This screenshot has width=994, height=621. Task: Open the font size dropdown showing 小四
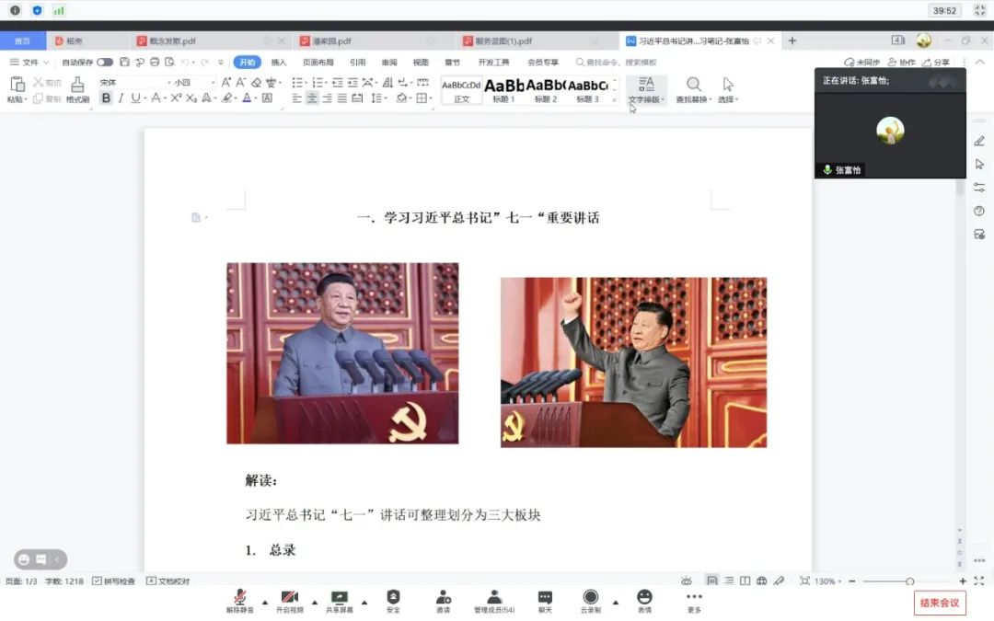click(x=191, y=82)
